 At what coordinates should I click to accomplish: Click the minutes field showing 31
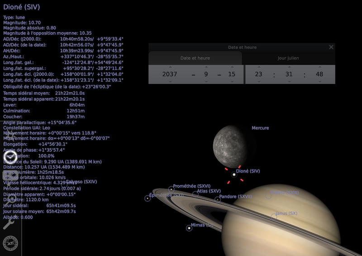click(289, 74)
